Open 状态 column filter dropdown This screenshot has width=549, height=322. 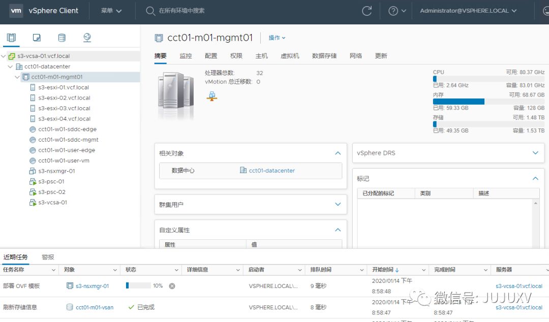[x=176, y=270]
